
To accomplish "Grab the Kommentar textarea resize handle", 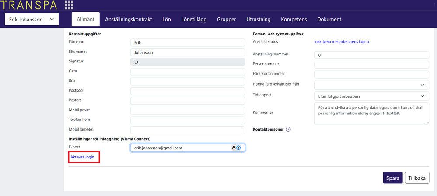I will pos(427,123).
